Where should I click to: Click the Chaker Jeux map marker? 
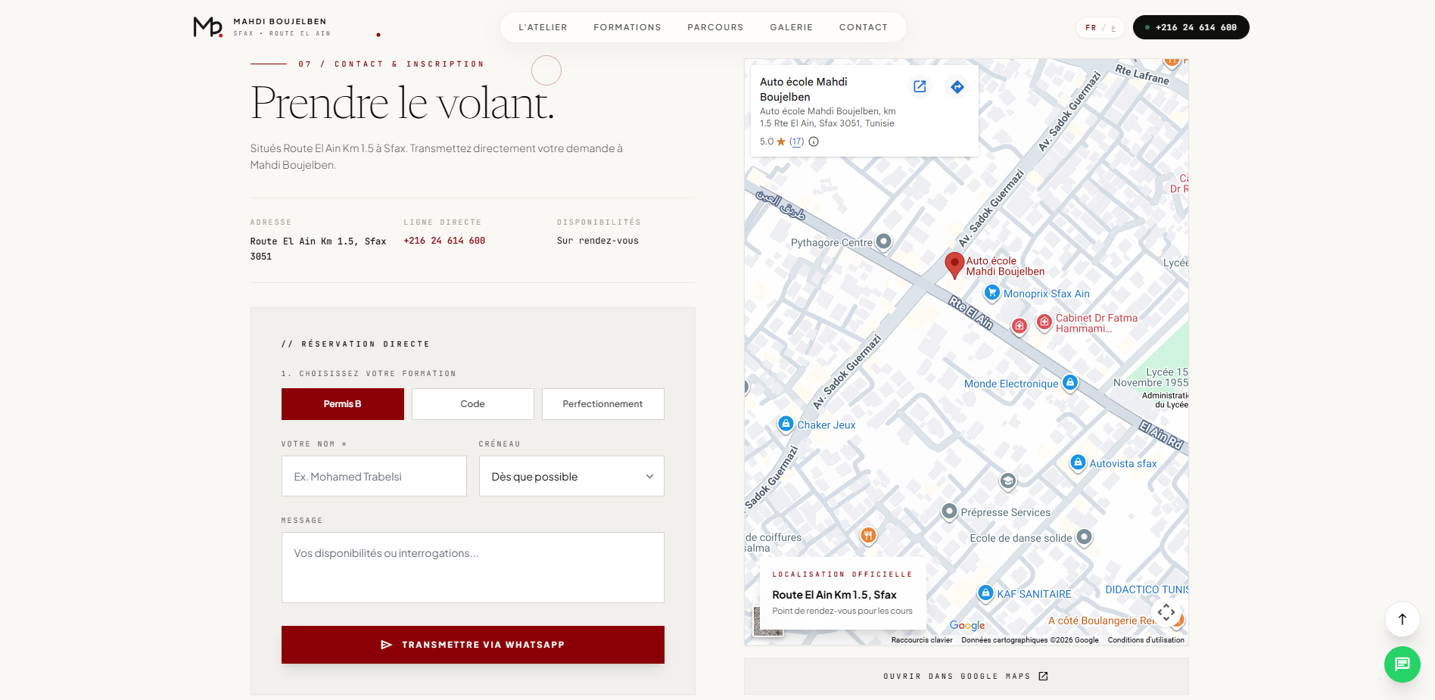coord(786,424)
